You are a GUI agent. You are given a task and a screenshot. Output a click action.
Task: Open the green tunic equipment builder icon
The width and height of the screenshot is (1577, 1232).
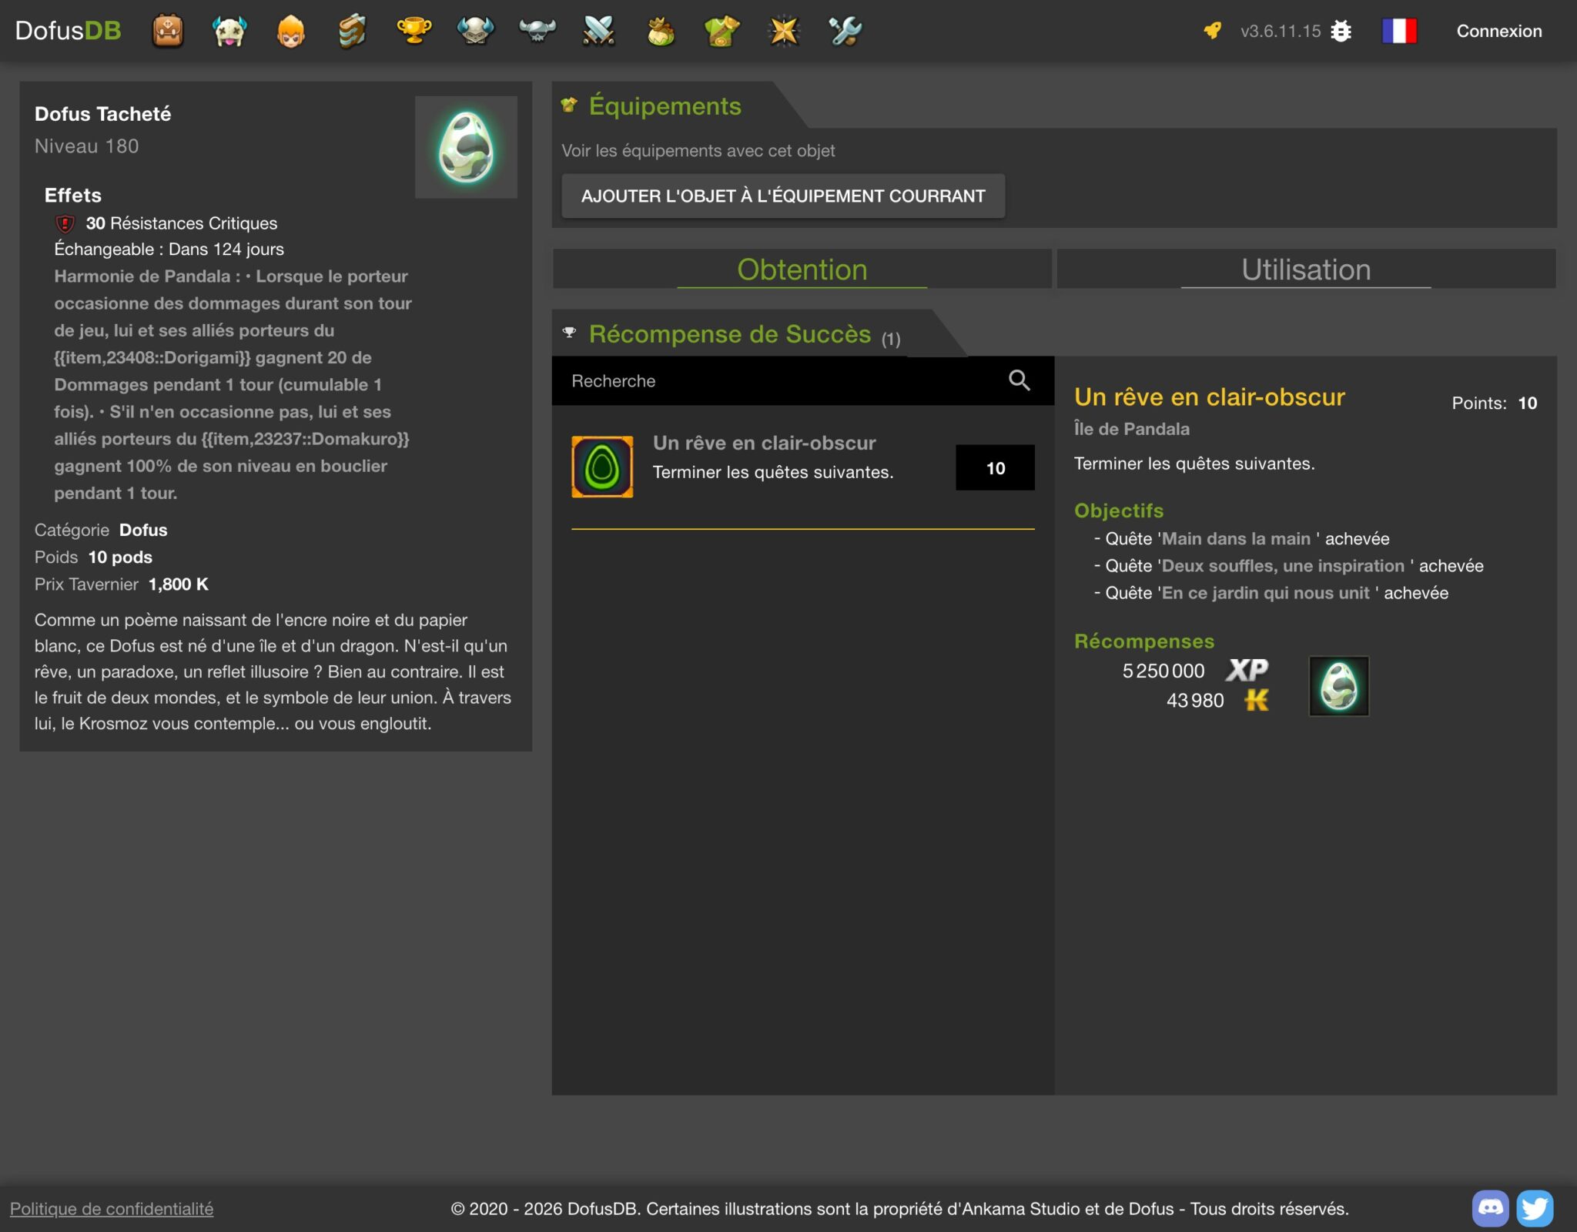(722, 31)
